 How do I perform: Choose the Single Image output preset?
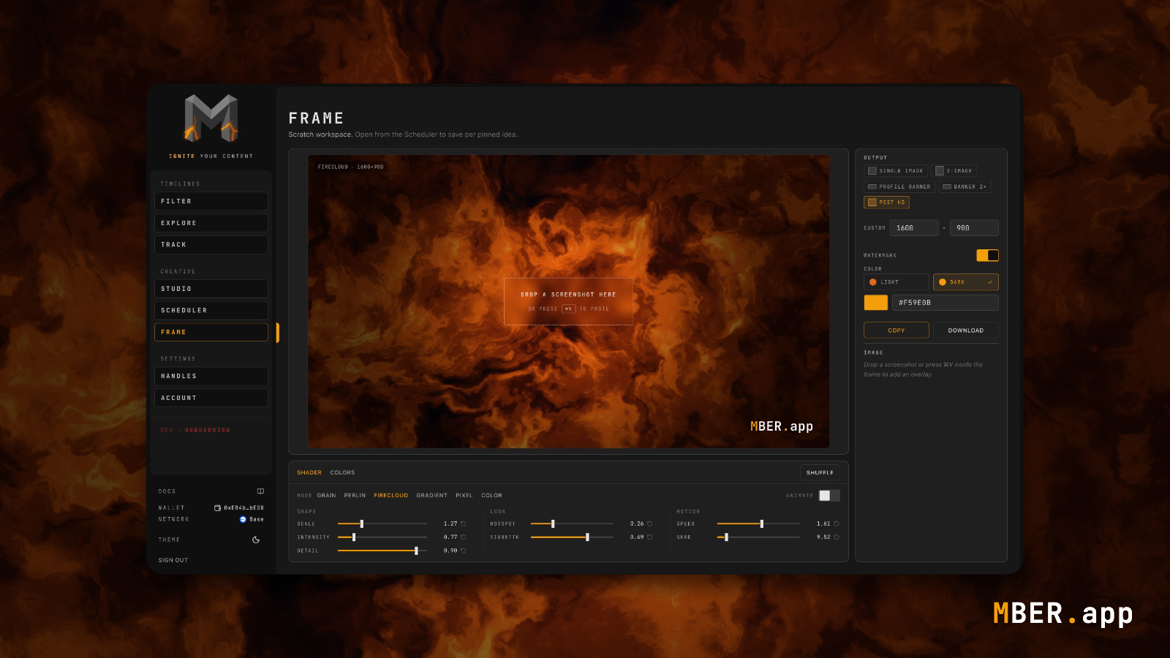pyautogui.click(x=896, y=171)
